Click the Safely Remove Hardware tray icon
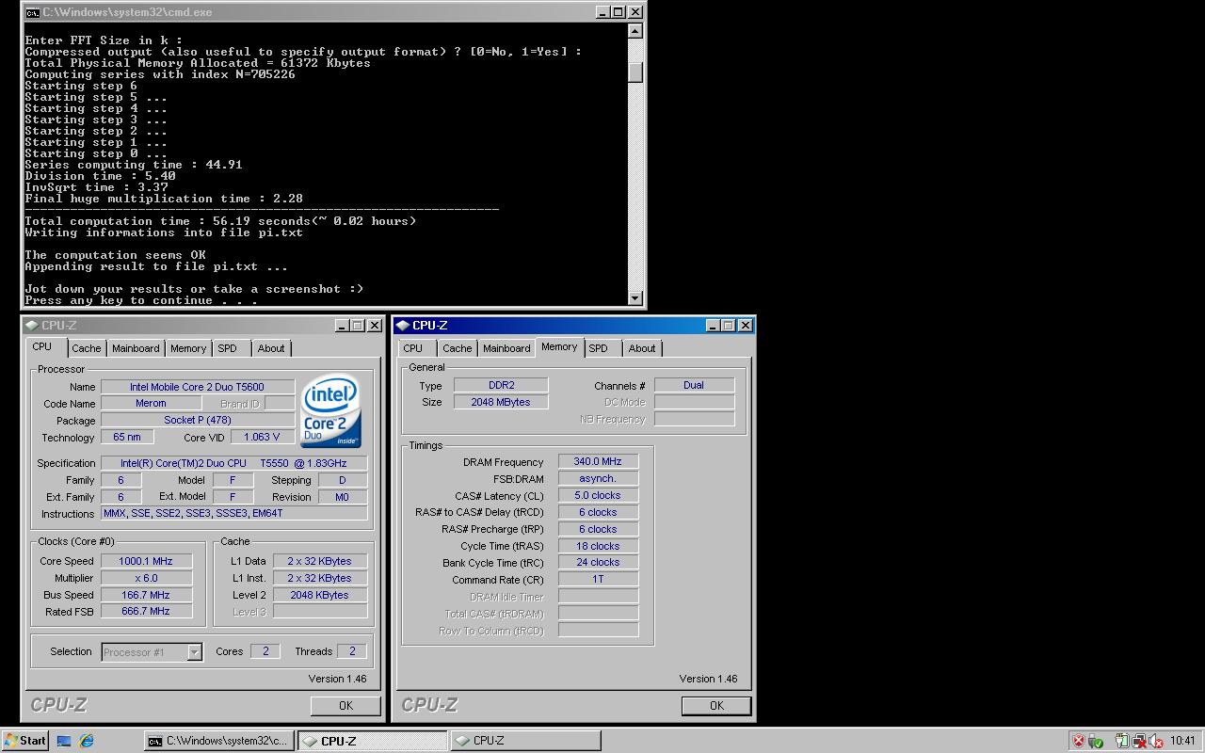This screenshot has height=753, width=1205. 1097,741
